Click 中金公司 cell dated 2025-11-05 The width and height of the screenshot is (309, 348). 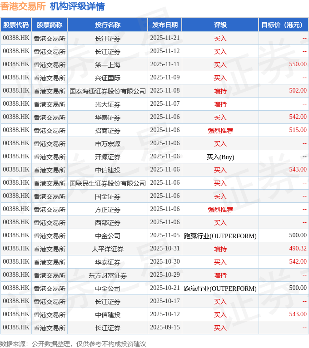pyautogui.click(x=108, y=235)
